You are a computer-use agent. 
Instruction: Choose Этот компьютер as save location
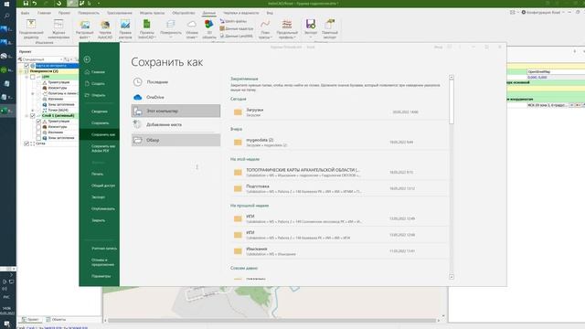(175, 111)
